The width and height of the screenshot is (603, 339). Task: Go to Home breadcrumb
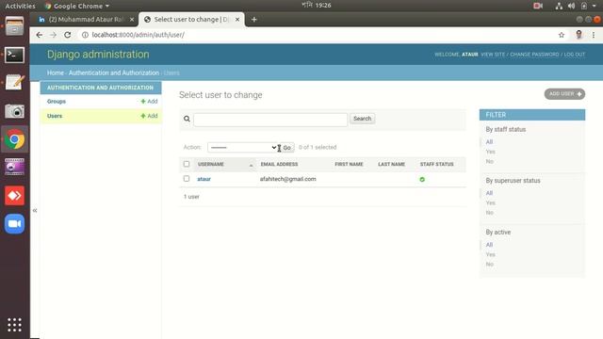56,73
